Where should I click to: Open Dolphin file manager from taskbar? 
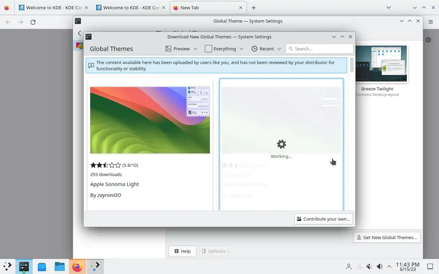(60, 266)
